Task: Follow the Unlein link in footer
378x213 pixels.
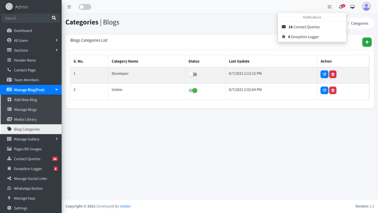Action: pos(125,206)
